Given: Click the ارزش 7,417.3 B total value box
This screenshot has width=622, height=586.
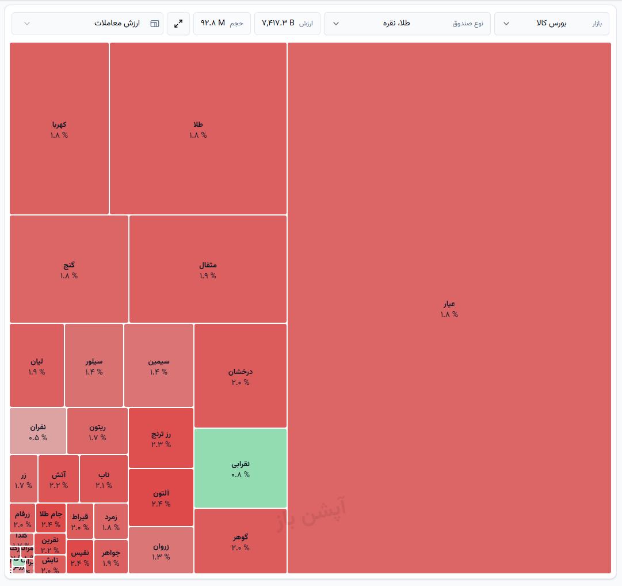Looking at the screenshot, I should point(287,24).
